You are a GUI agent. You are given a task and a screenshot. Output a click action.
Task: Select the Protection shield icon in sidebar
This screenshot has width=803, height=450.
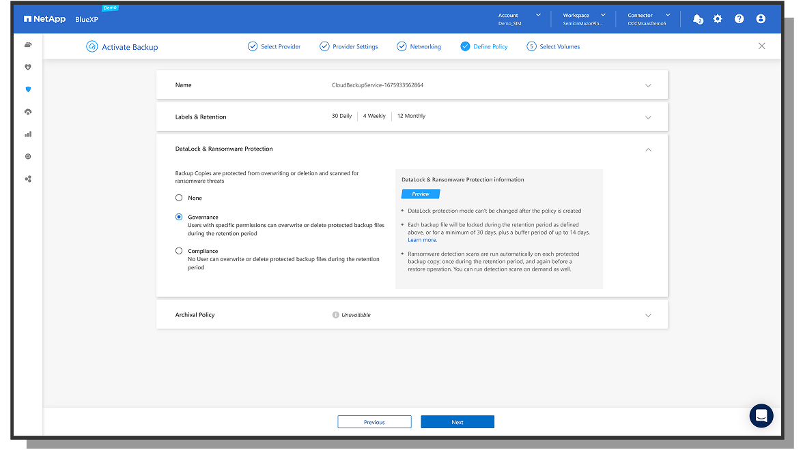[x=28, y=89]
